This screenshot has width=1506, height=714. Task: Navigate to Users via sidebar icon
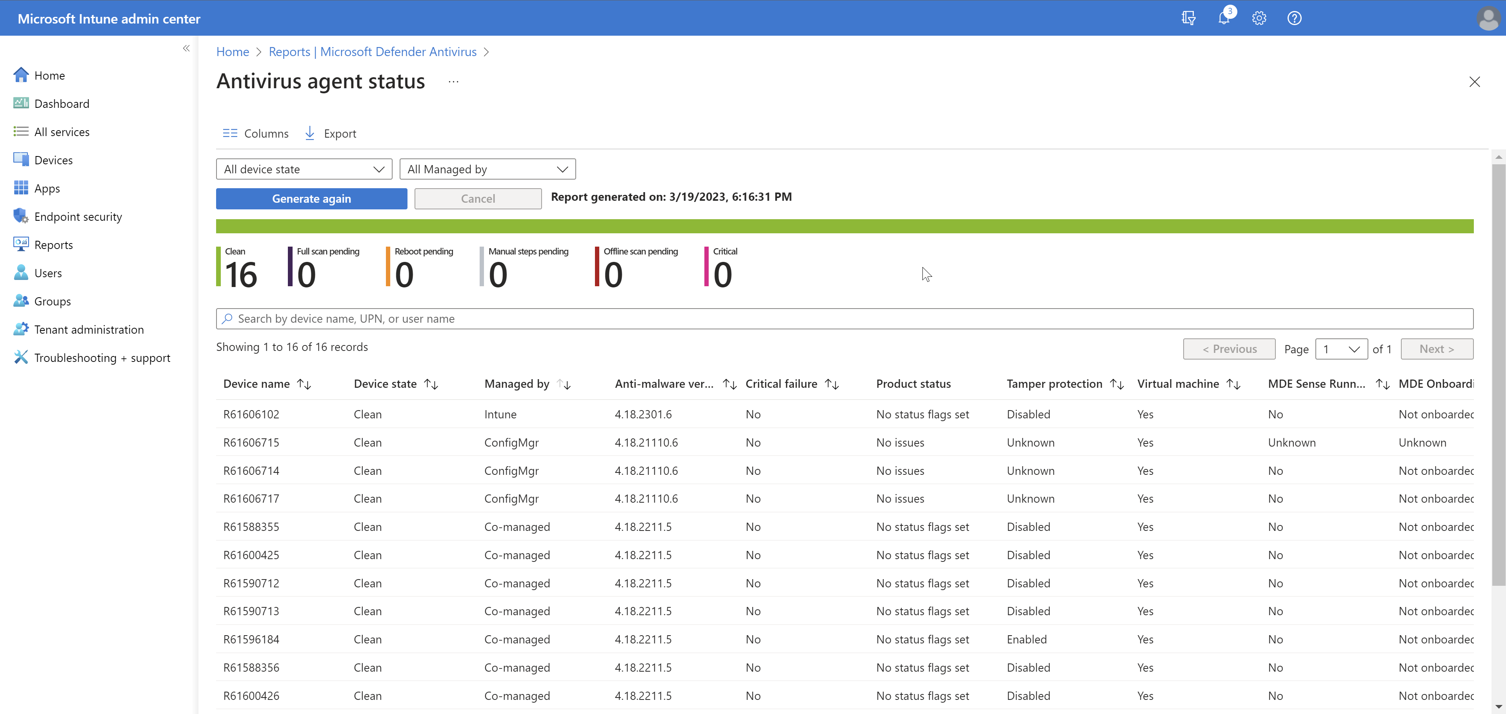(48, 272)
